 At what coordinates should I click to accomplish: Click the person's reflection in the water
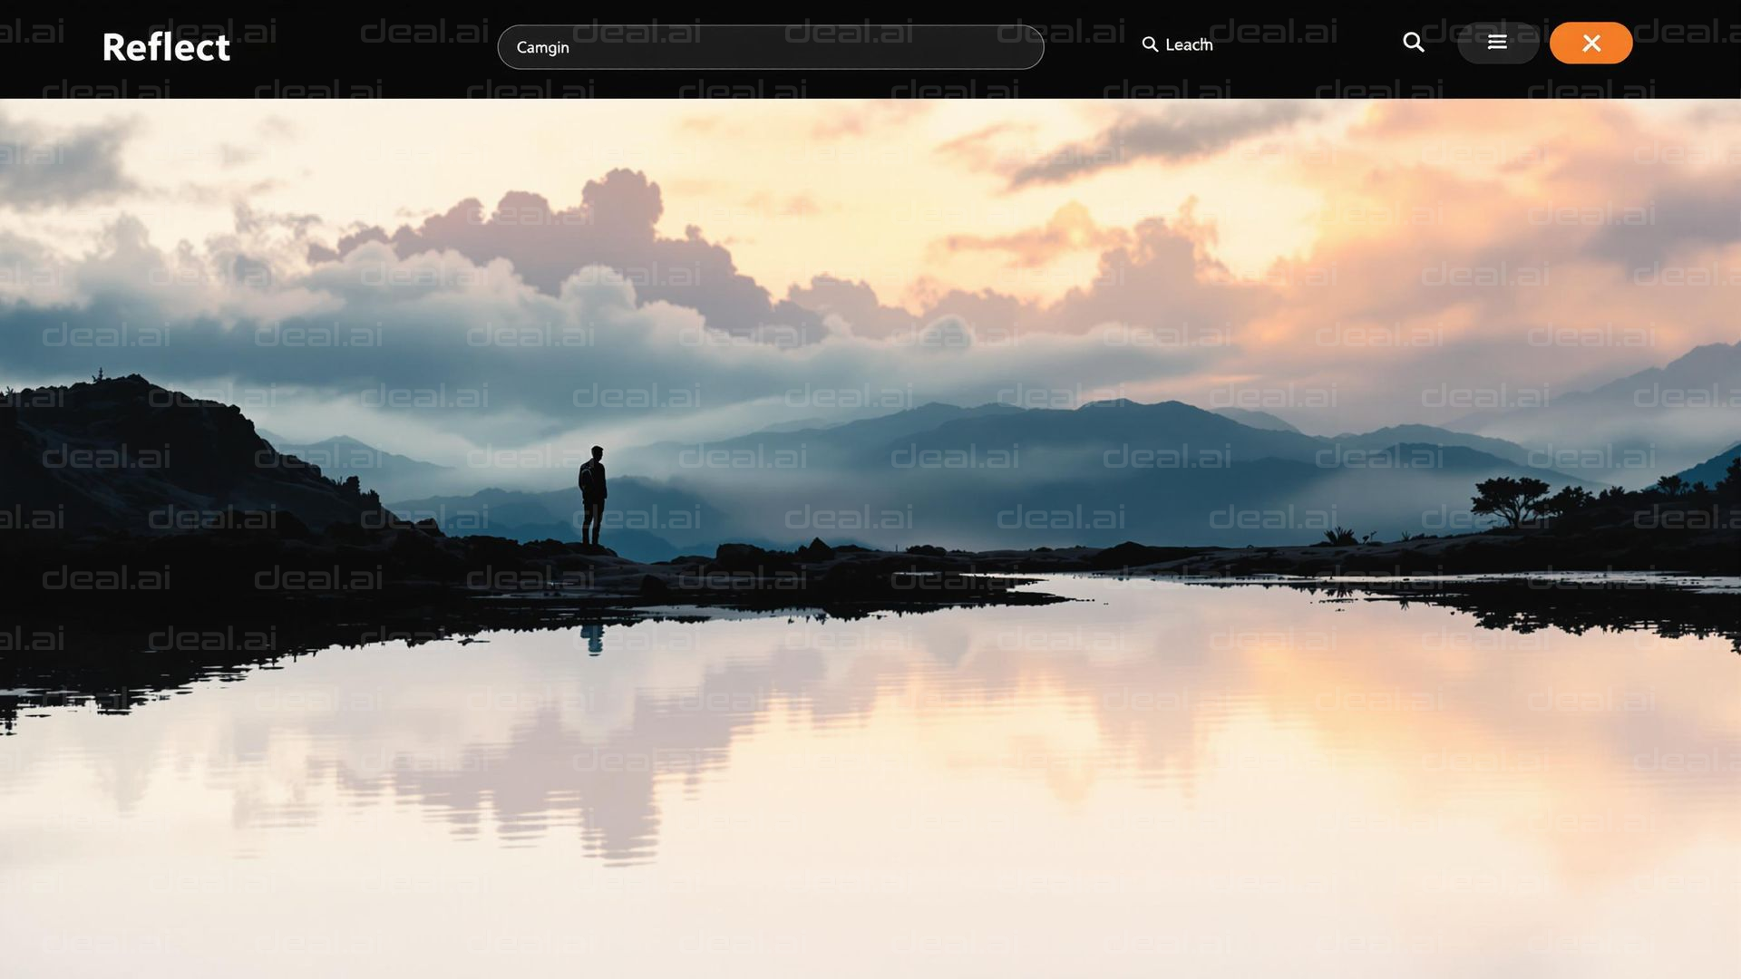[x=592, y=638]
